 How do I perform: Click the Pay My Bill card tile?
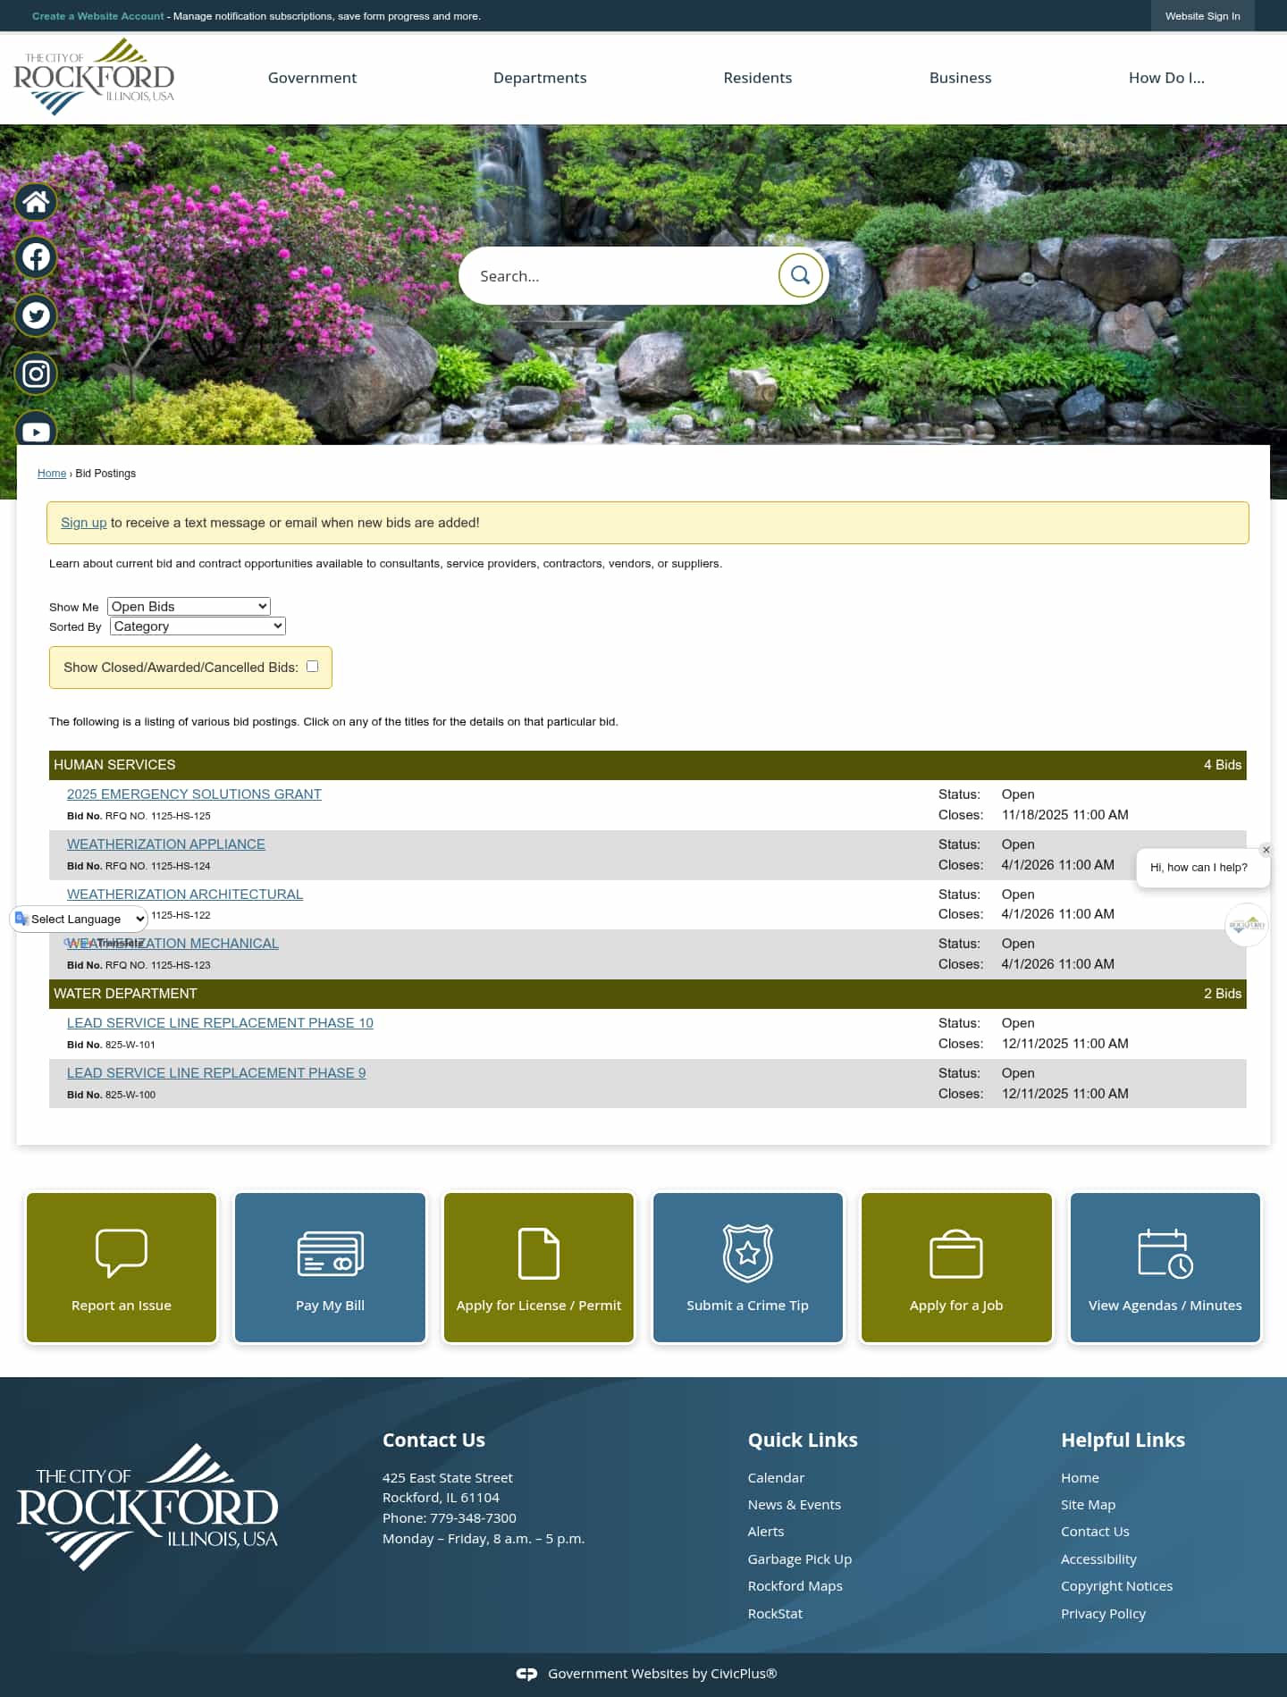point(330,1267)
